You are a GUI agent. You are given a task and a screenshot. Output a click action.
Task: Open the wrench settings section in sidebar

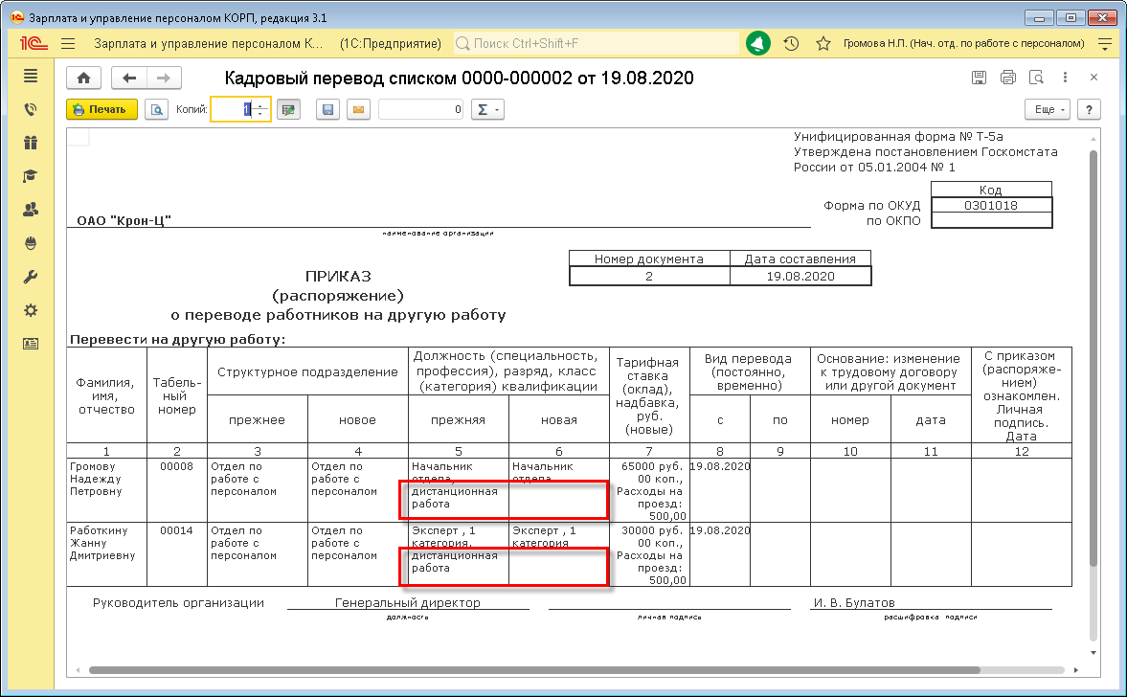(31, 277)
